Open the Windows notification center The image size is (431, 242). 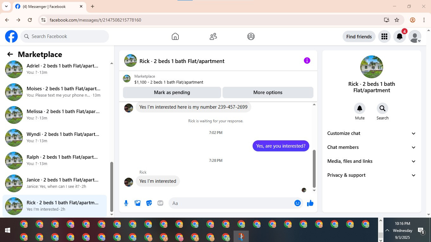421,231
